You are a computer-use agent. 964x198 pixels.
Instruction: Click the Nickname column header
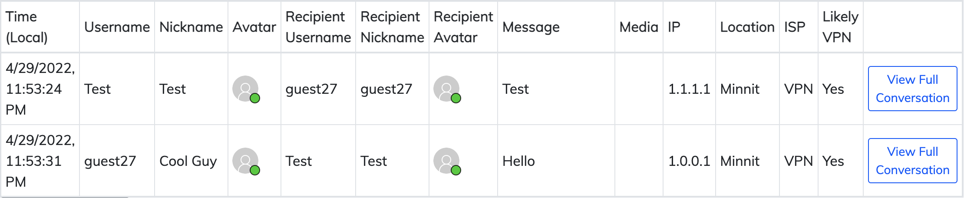191,27
